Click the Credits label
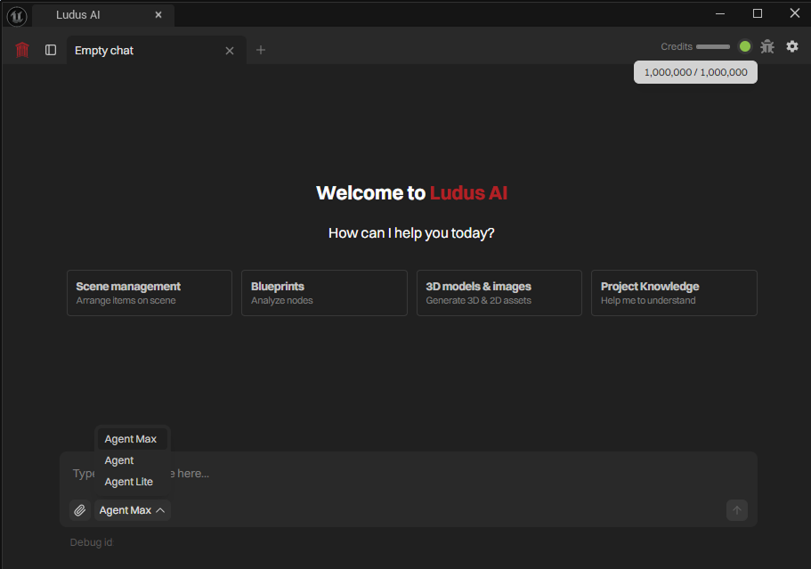Screen dimensions: 811x569 [x=677, y=46]
